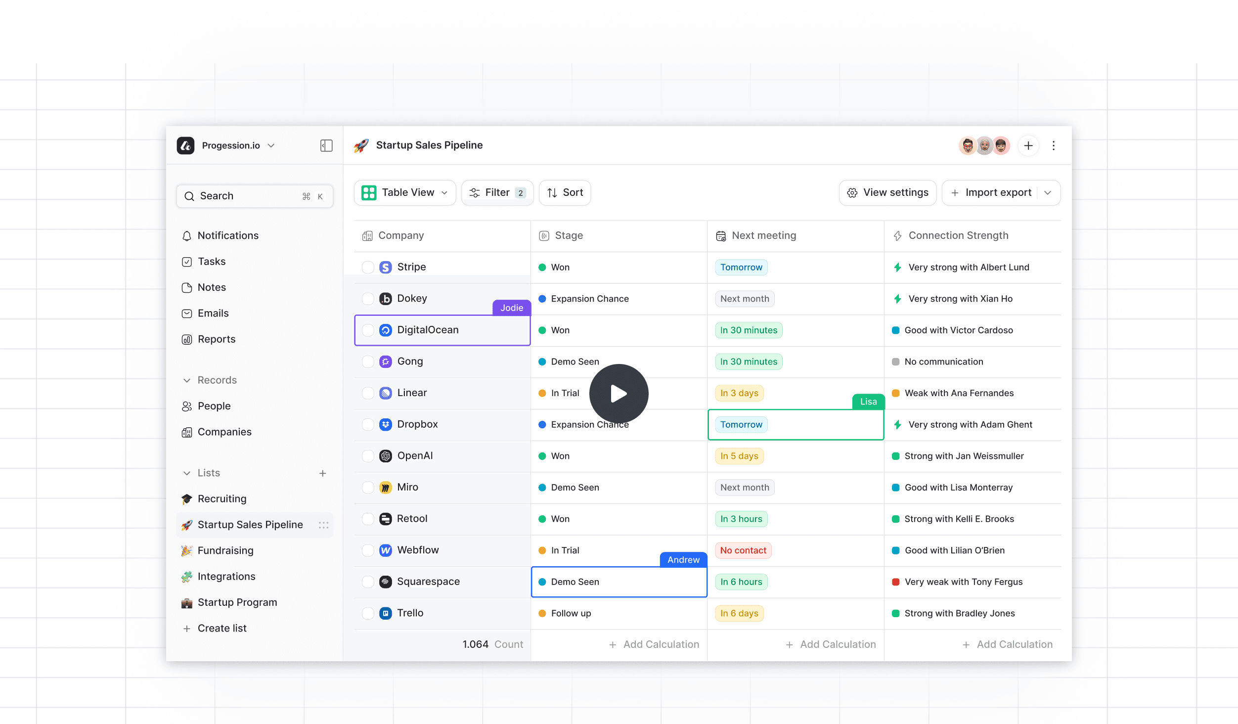Select the Retool row checkbox
Screen dimensions: 1238x724
tap(368, 519)
